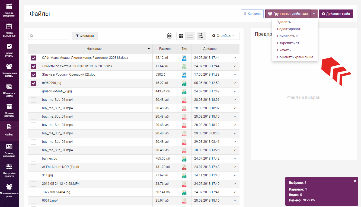Click the trash delete toolbar icon

click(x=170, y=36)
